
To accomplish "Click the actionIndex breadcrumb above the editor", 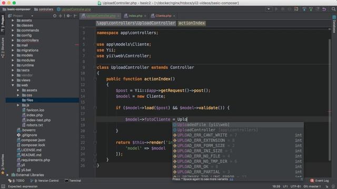I will 192,23.
